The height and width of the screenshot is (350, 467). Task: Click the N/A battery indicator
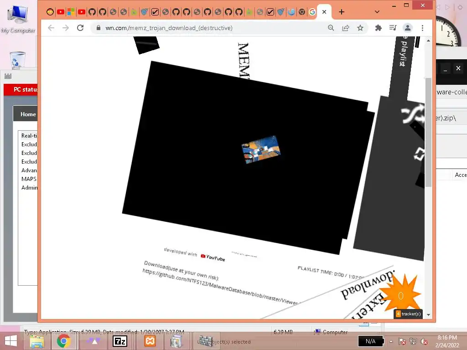click(x=370, y=341)
